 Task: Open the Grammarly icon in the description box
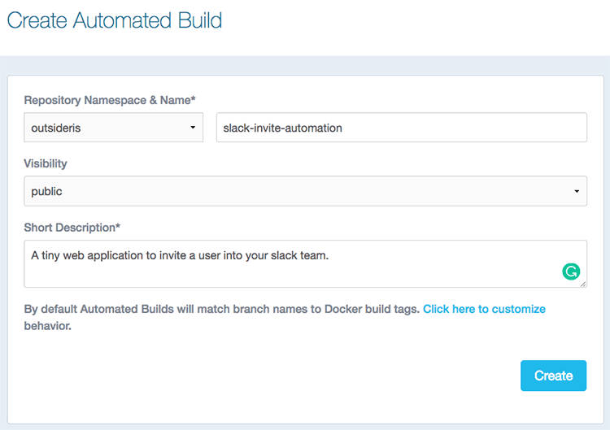571,271
